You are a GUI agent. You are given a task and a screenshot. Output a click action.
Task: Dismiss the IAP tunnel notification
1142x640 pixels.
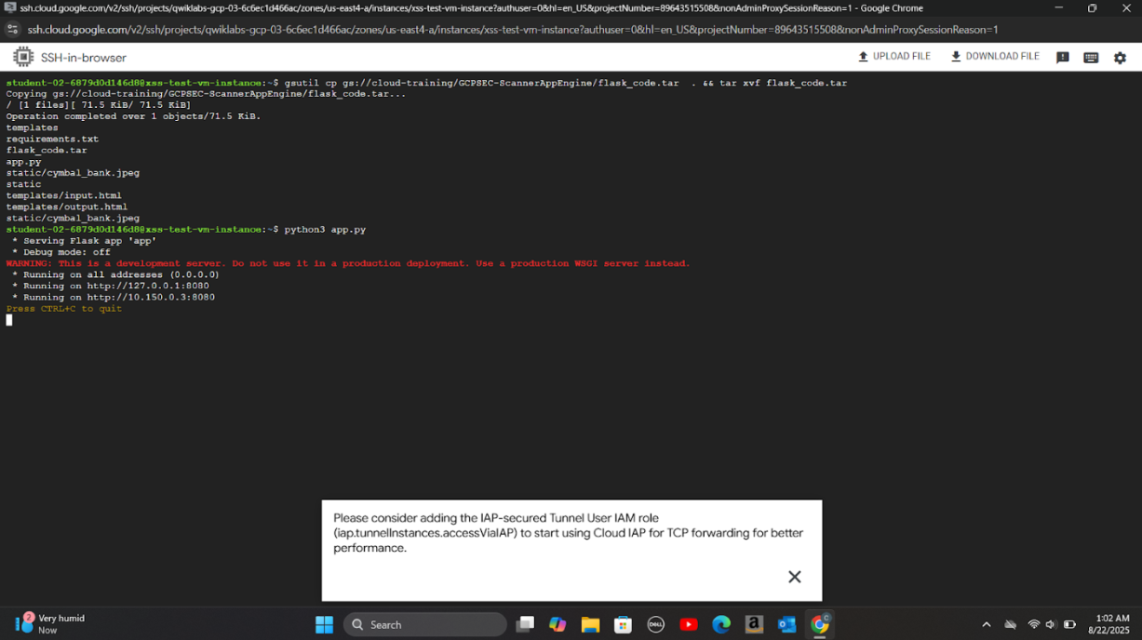(x=794, y=577)
